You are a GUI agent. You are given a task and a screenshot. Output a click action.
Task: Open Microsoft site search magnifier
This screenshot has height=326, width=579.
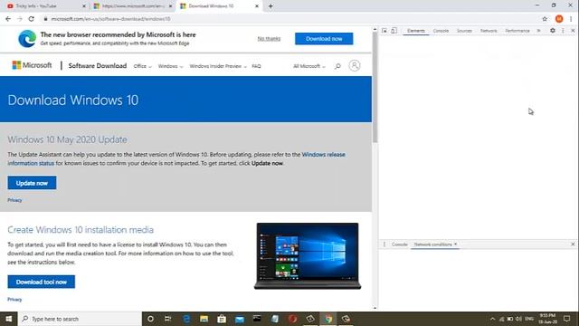coord(337,66)
